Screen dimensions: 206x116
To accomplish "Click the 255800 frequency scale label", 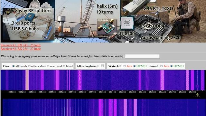I will point(82,92).
